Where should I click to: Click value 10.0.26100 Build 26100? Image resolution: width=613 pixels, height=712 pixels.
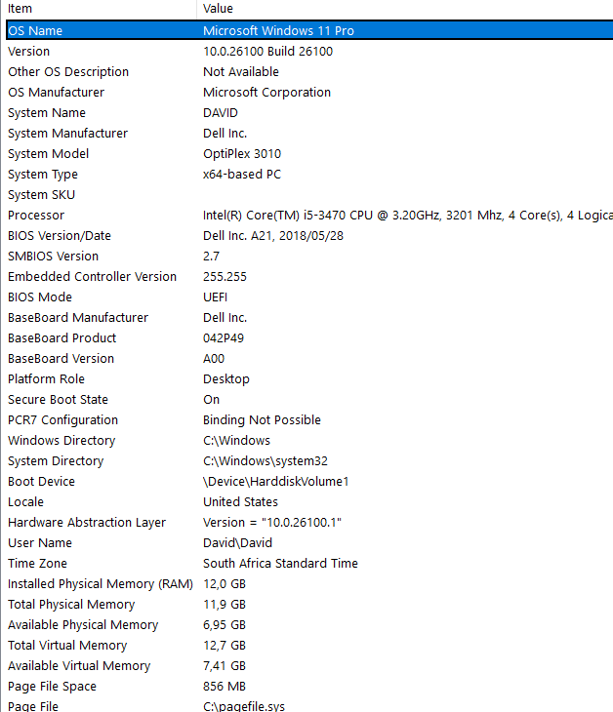[x=267, y=52]
